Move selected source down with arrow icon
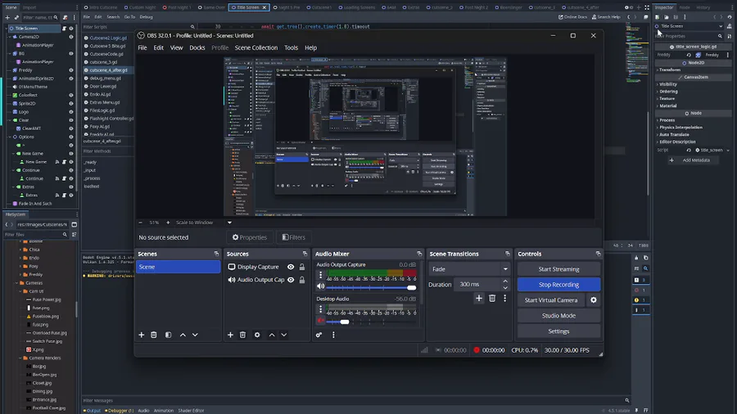 coord(284,335)
